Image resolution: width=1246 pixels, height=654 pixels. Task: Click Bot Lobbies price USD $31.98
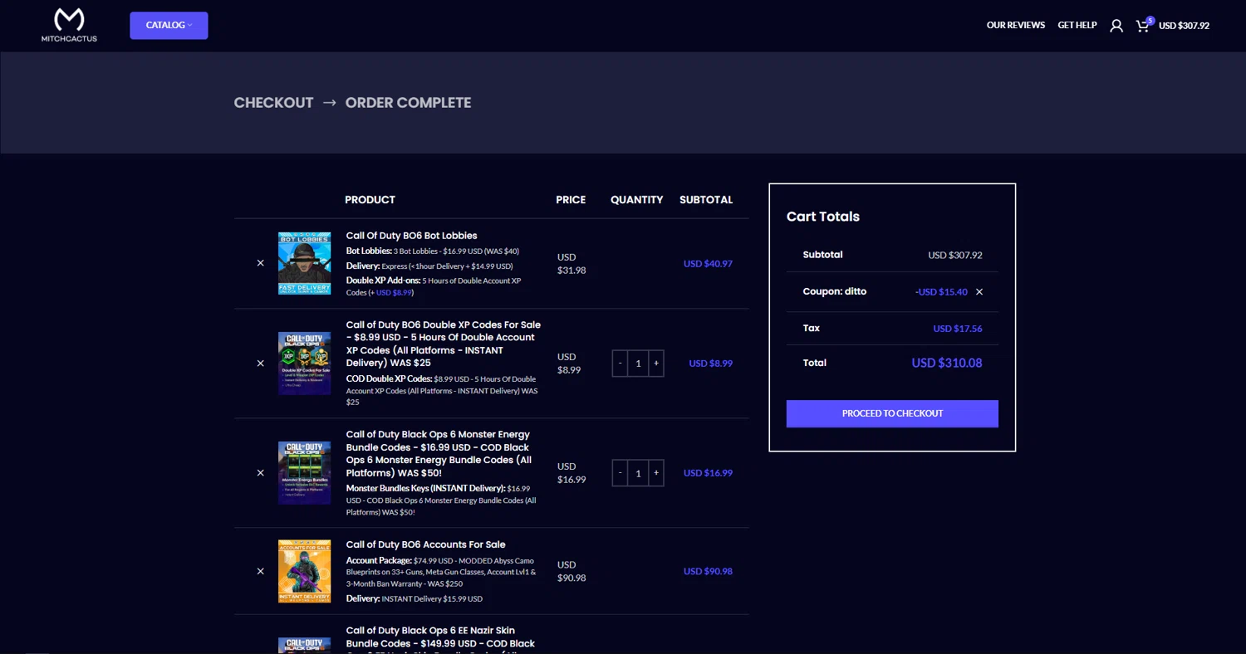pyautogui.click(x=571, y=264)
